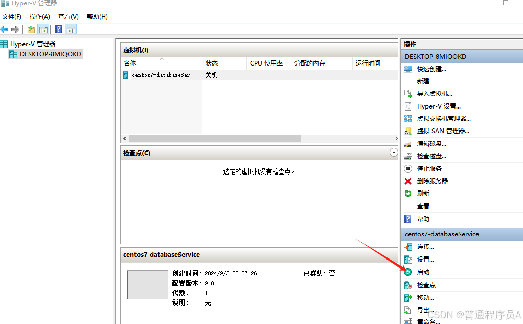
Task: Click the green 刷新 refresh icon
Action: coord(408,193)
